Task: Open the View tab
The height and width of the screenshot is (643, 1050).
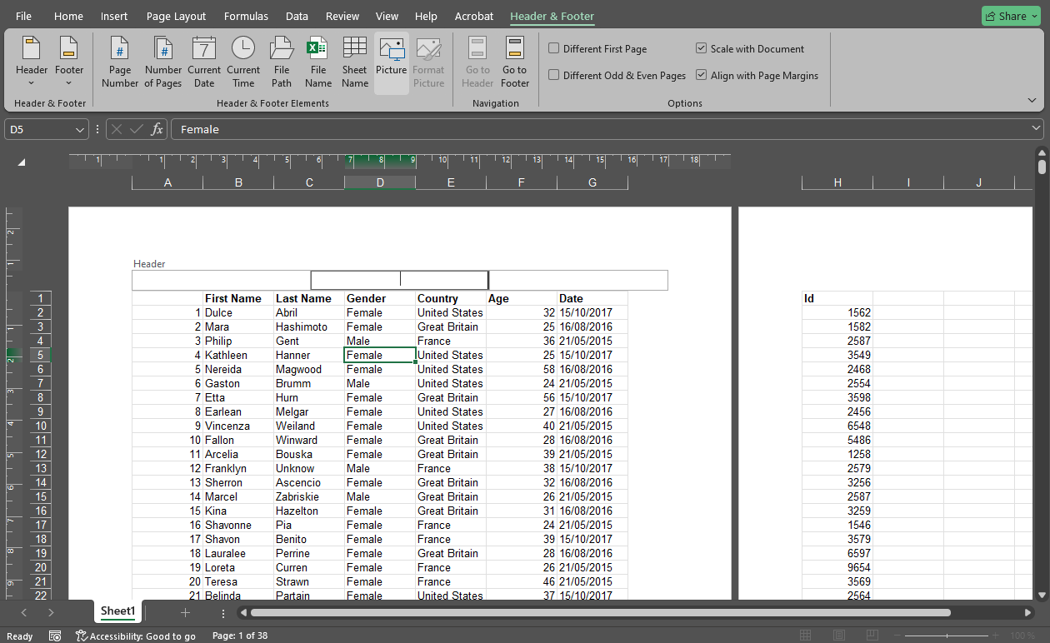Action: click(387, 16)
